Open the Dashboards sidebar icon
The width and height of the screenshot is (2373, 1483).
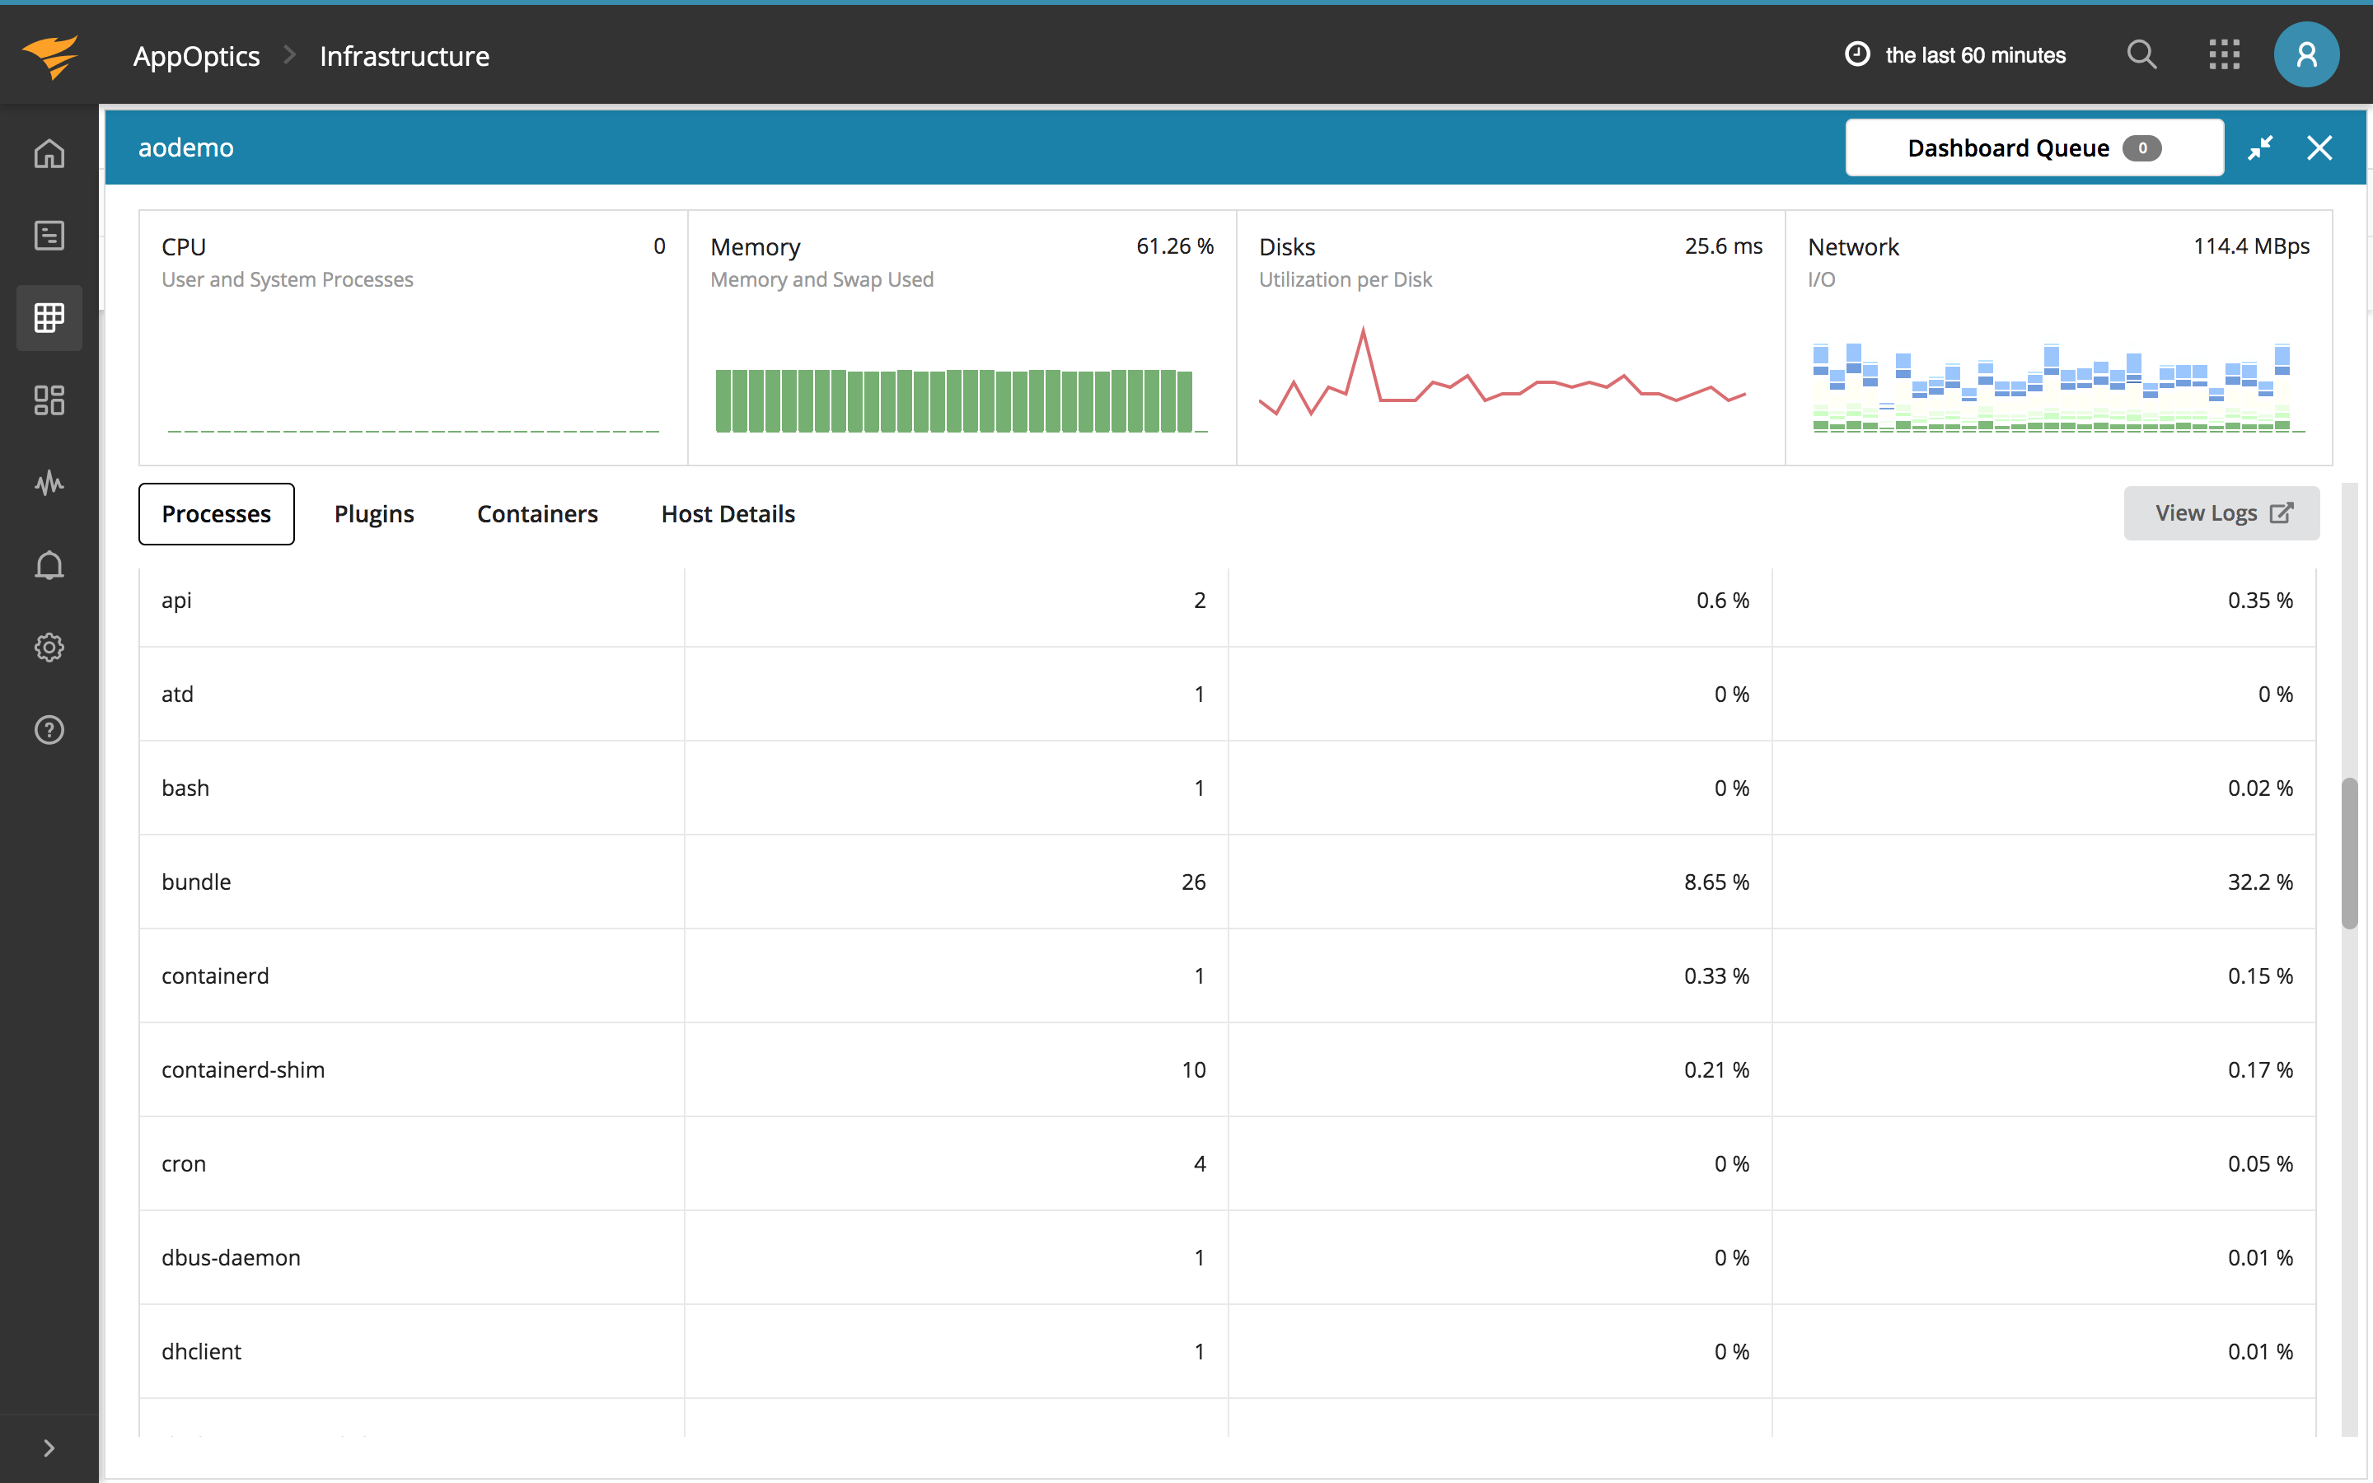coord(49,400)
